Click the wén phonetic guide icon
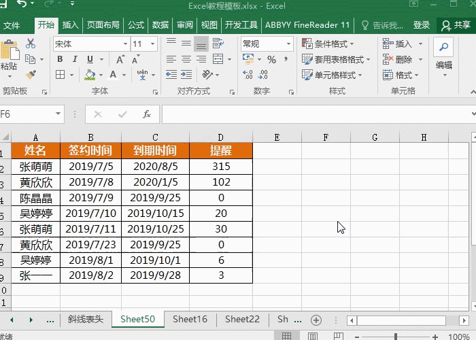The image size is (476, 340). tap(142, 75)
